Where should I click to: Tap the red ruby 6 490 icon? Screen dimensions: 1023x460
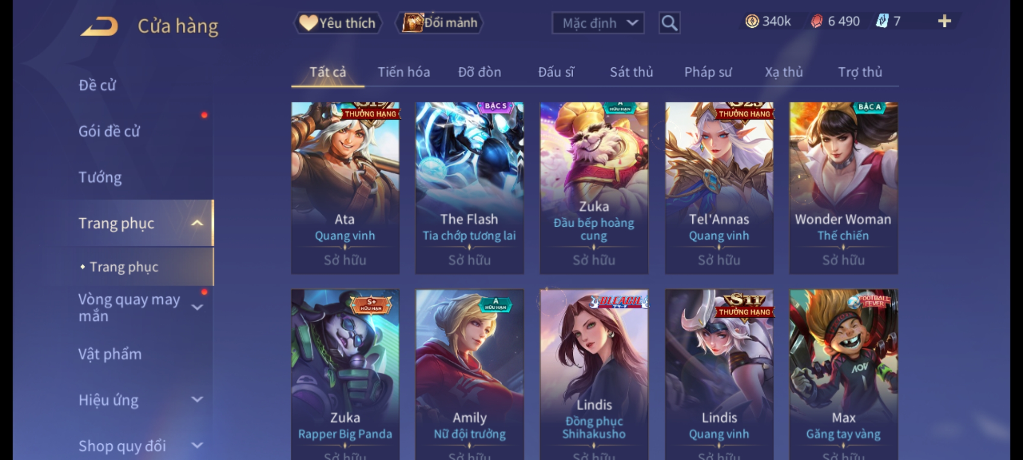click(x=816, y=21)
